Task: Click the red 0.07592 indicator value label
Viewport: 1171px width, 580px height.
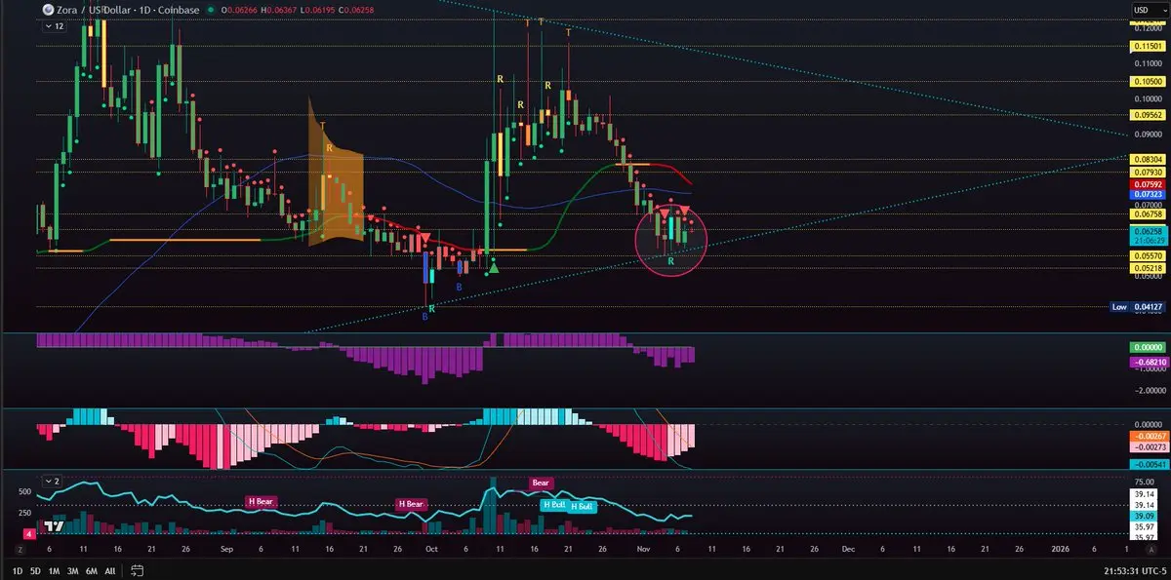Action: coord(1147,183)
